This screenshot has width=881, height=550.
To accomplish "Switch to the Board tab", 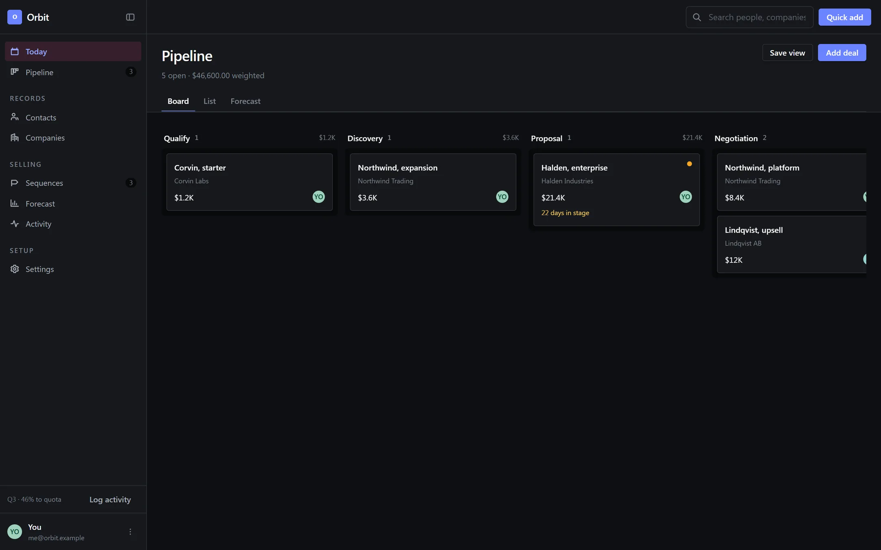I will tap(178, 101).
